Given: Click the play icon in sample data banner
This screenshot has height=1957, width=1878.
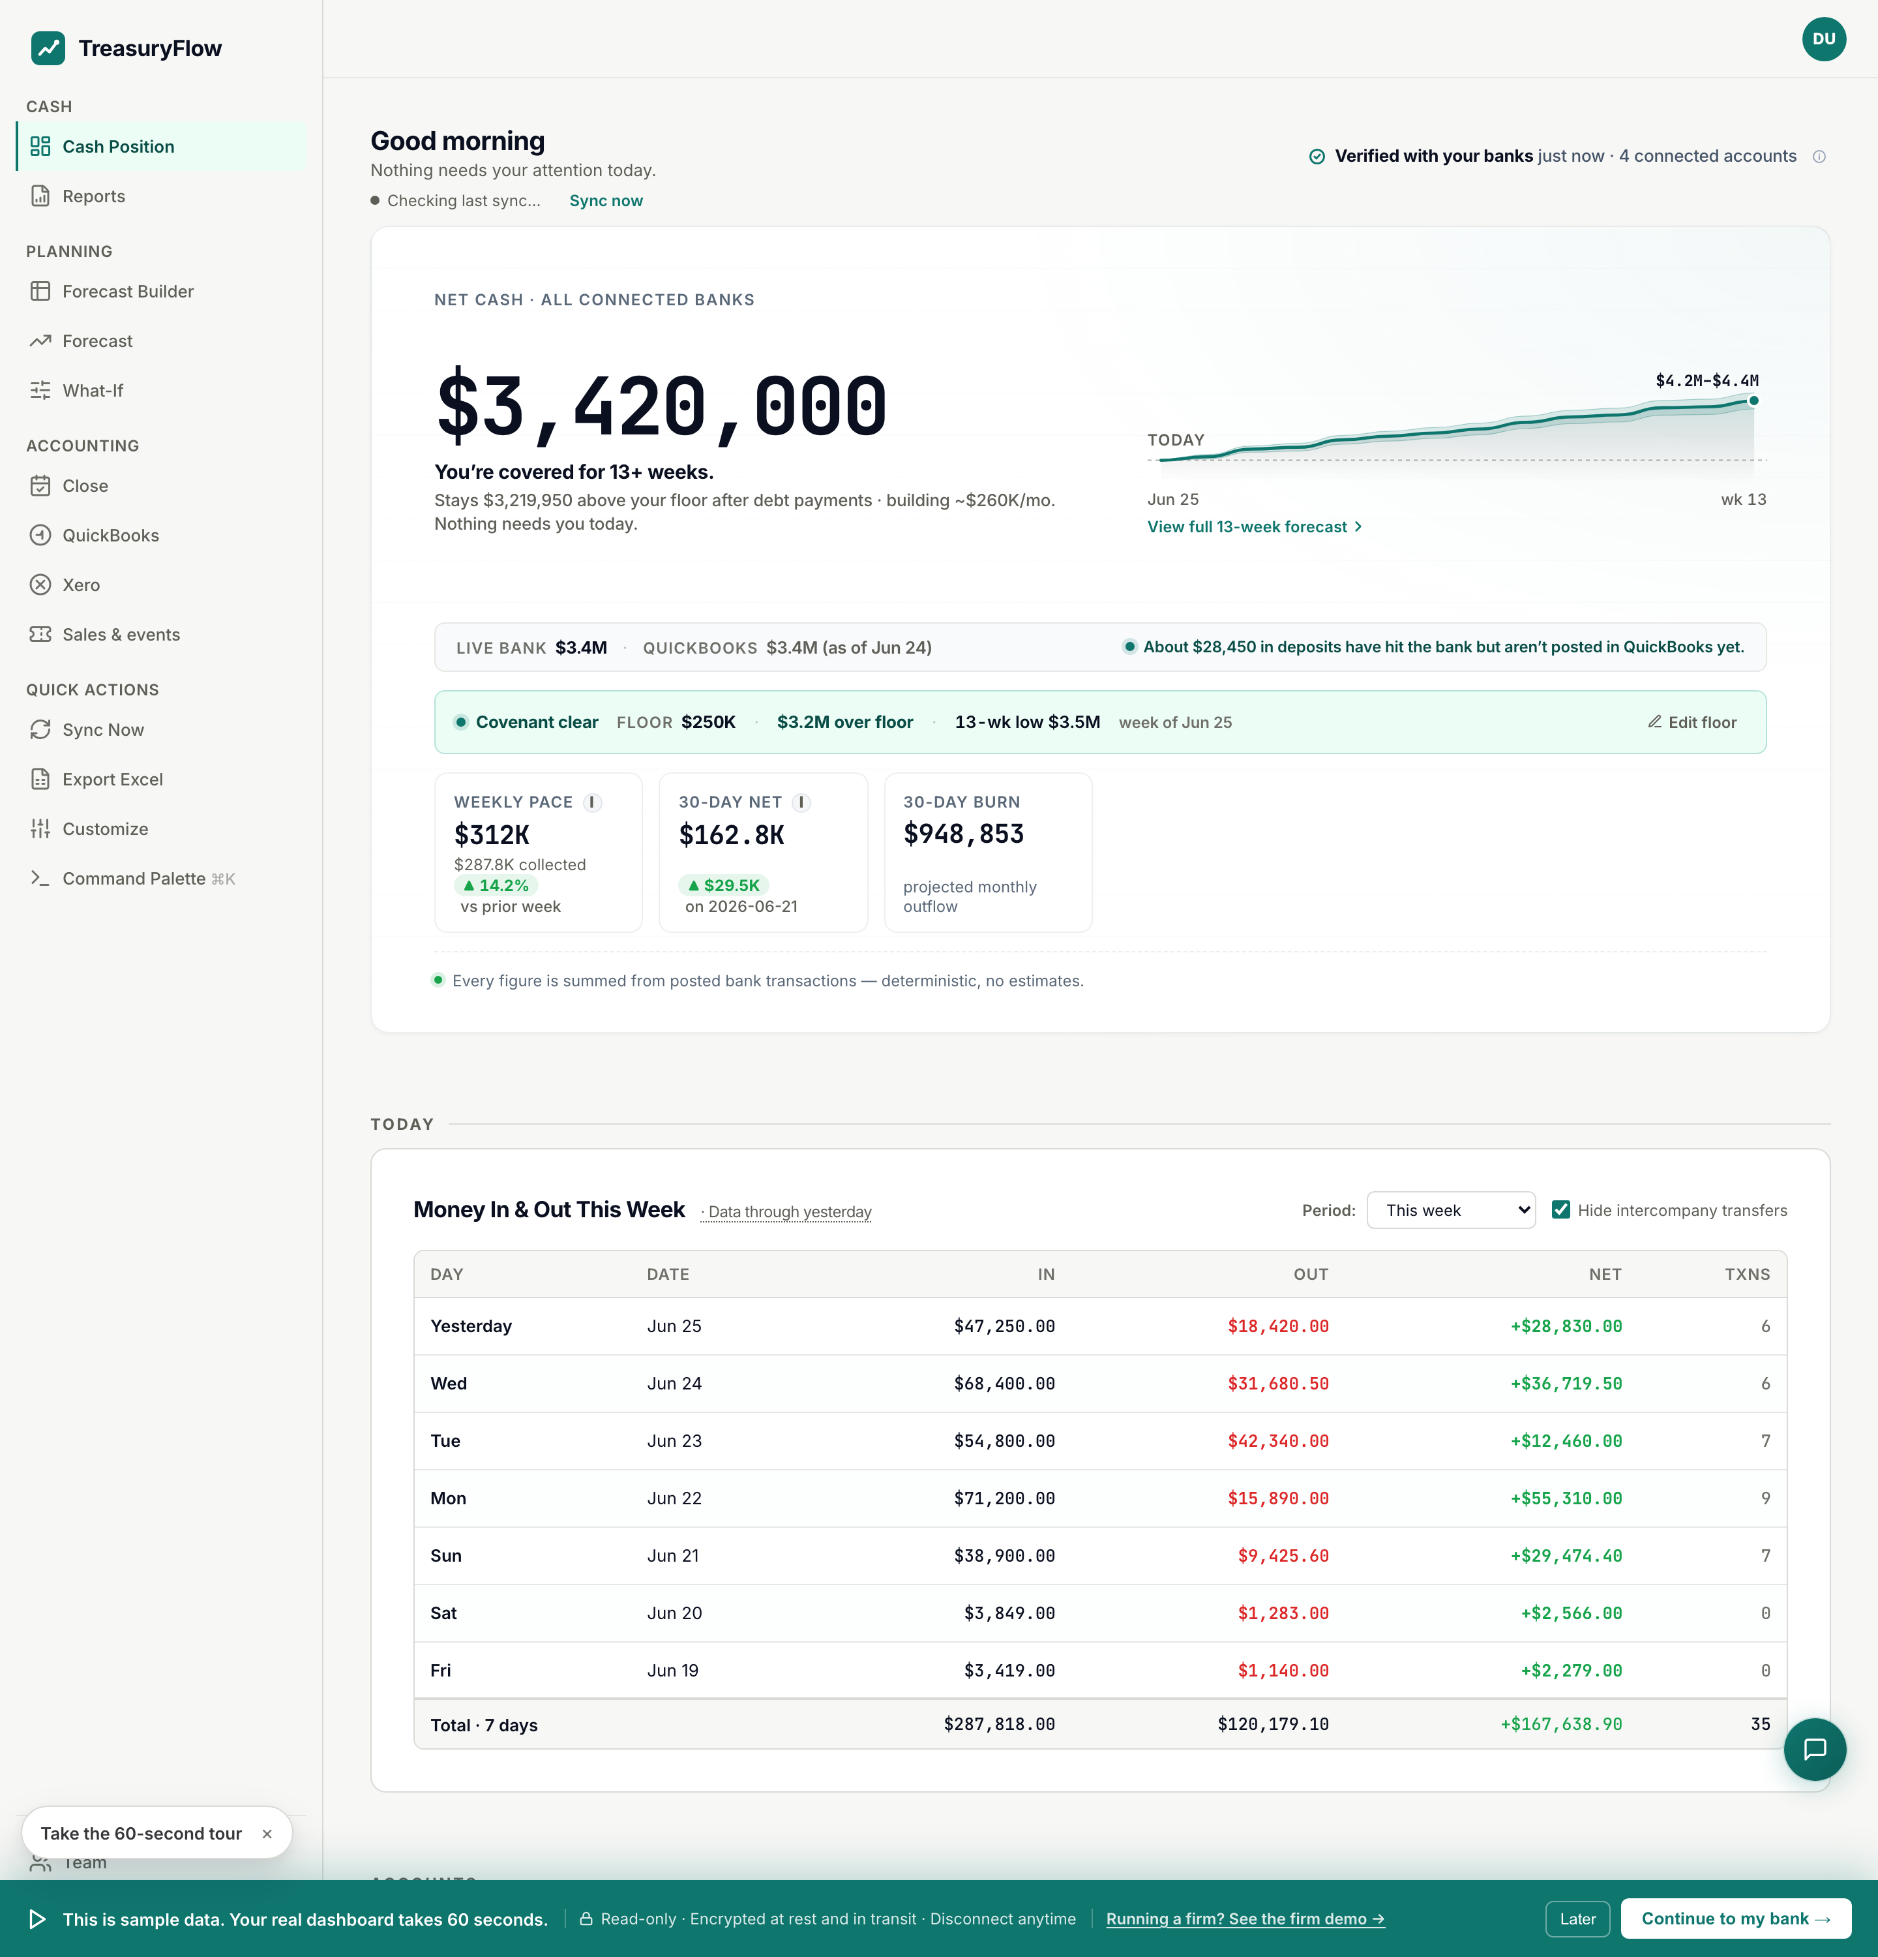Looking at the screenshot, I should click(x=37, y=1919).
